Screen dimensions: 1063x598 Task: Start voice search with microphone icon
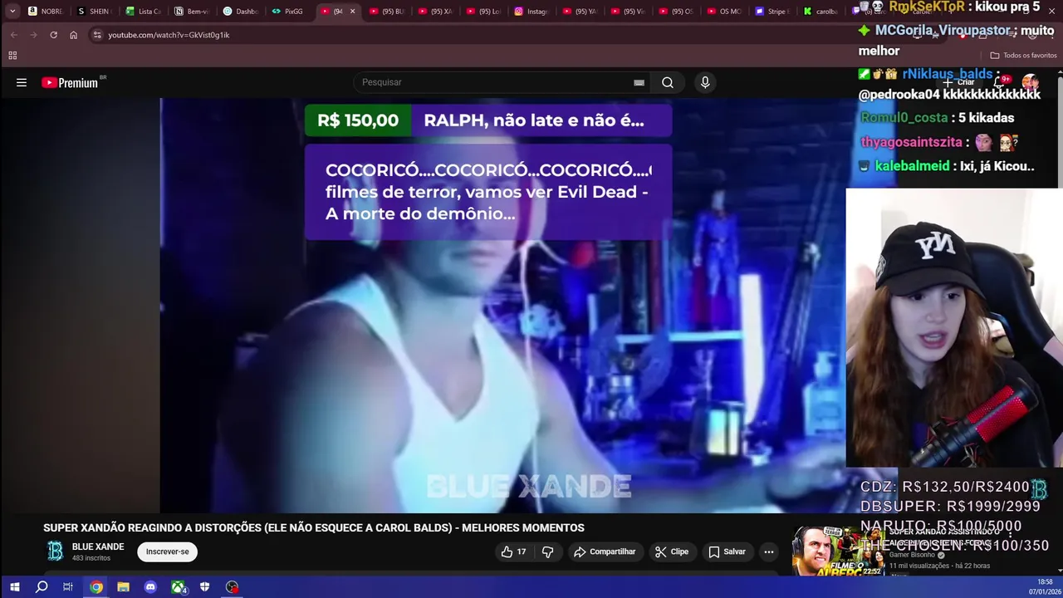pos(705,82)
